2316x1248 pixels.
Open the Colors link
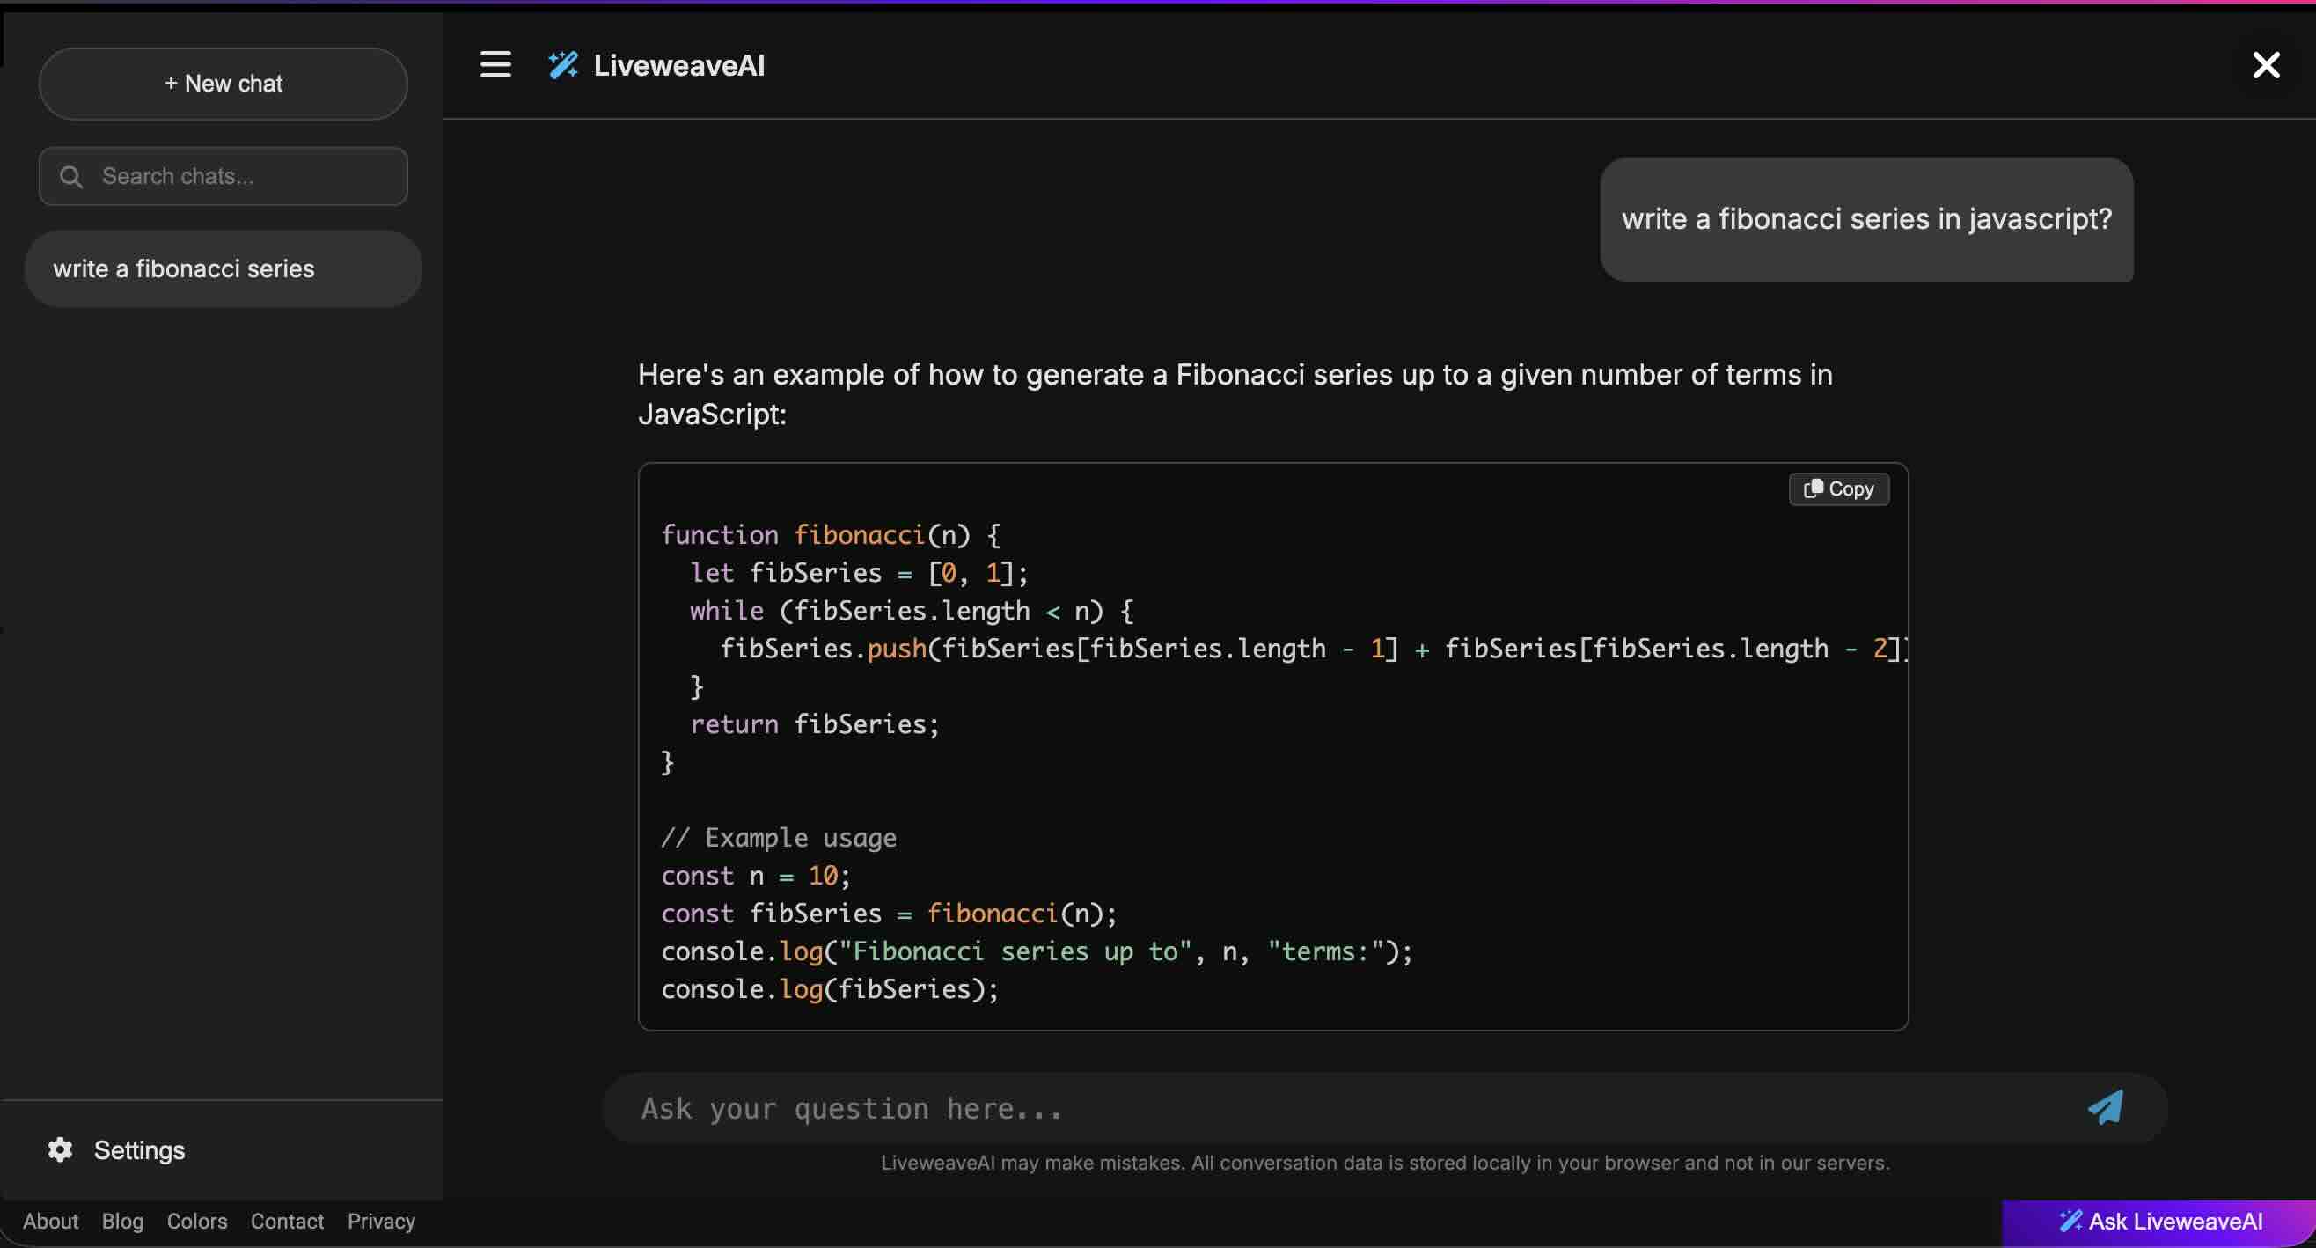[x=197, y=1221]
